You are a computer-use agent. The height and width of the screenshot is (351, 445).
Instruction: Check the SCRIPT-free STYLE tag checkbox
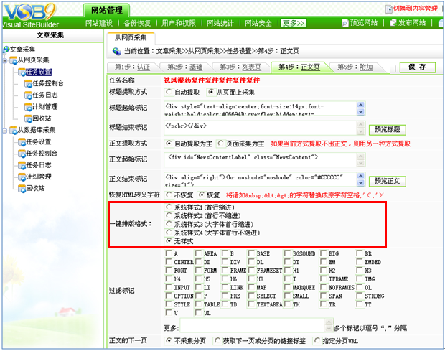(x=169, y=304)
